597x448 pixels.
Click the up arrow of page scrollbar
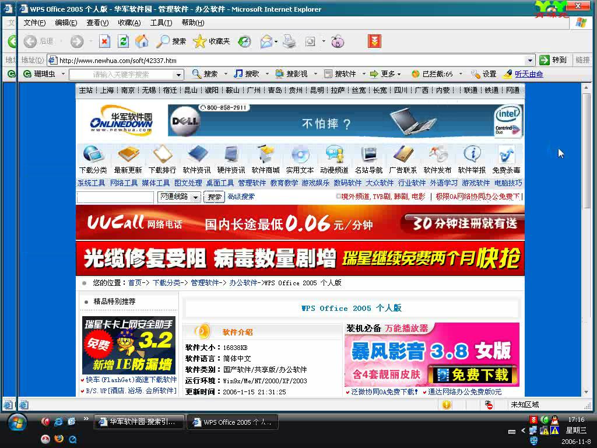coord(587,89)
